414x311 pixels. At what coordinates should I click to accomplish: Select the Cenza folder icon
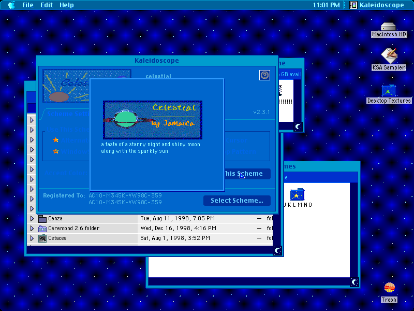point(42,219)
